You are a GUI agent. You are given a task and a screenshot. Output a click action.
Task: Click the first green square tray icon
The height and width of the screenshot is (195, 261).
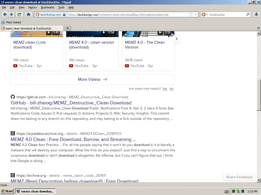tap(233, 191)
